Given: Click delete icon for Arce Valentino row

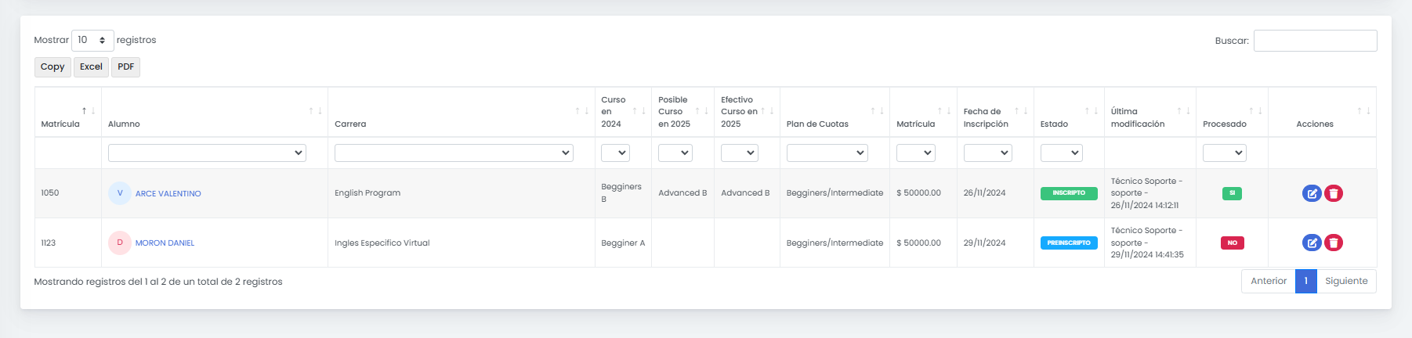Looking at the screenshot, I should (1334, 193).
